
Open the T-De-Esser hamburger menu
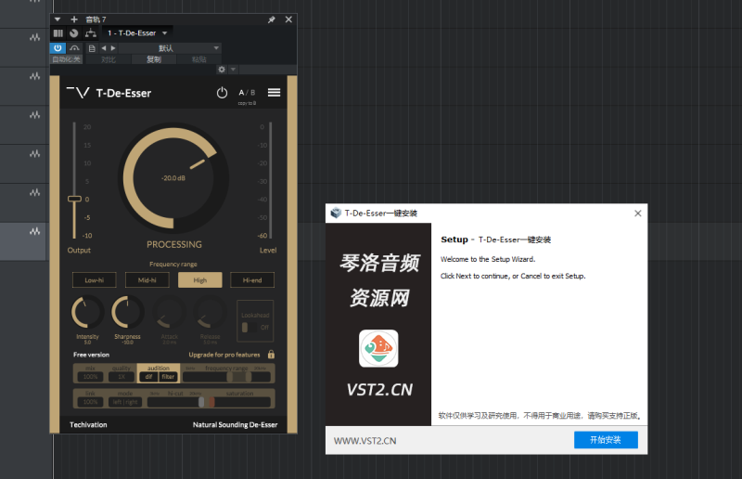(x=274, y=92)
